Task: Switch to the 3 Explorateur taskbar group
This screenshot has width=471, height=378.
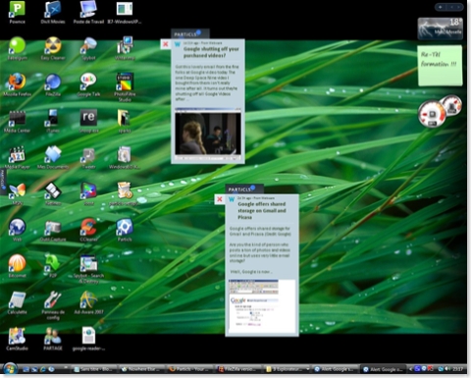Action: (287, 369)
